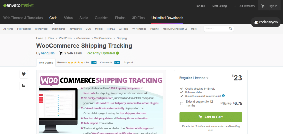This screenshot has width=283, height=134.
Task: Click Unlimited Downloads
Action: (167, 18)
